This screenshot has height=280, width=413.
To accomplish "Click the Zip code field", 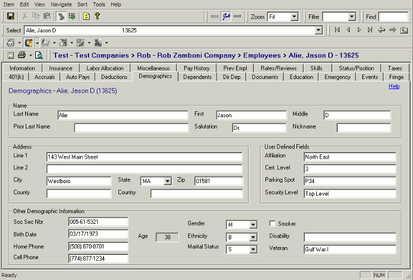I will (219, 181).
